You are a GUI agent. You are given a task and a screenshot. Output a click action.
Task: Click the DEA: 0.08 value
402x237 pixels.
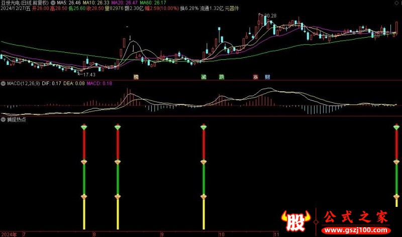74,83
